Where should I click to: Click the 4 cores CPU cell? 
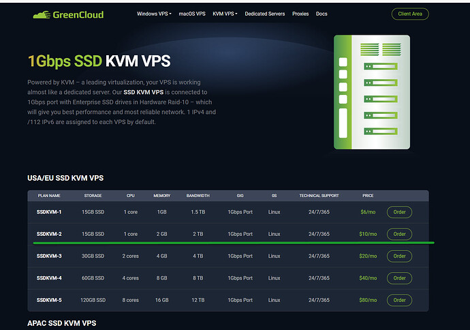130,278
